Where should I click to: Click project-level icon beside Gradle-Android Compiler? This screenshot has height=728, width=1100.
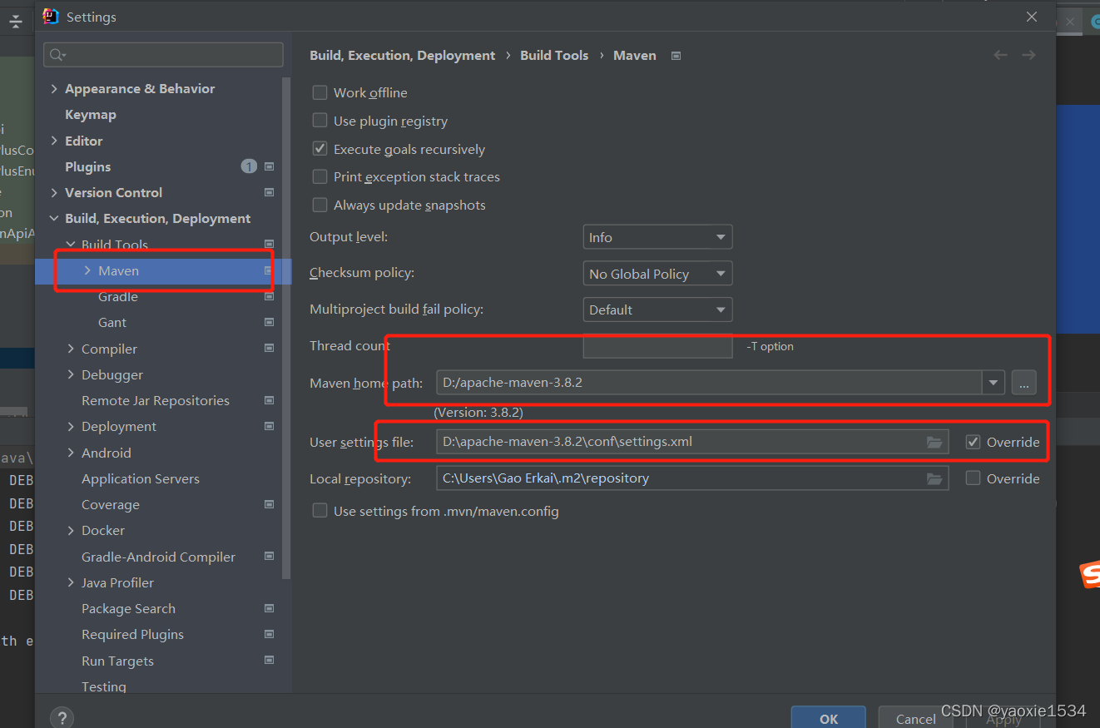tap(269, 556)
